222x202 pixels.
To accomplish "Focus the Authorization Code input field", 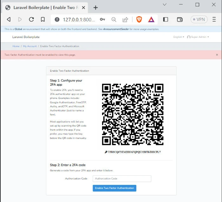I will point(122,179).
